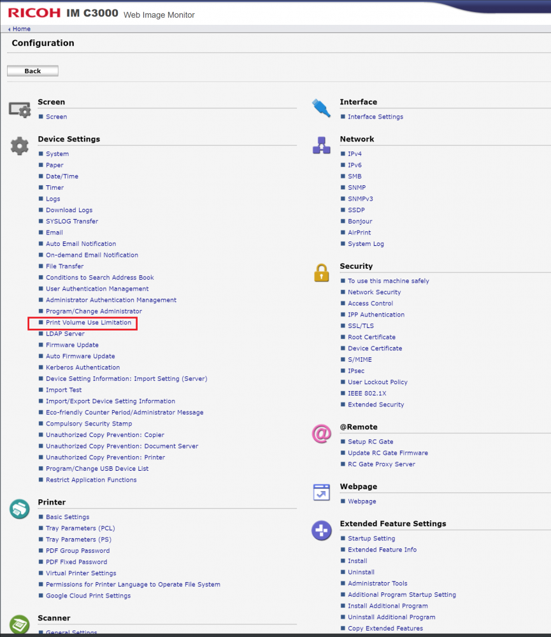Image resolution: width=551 pixels, height=637 pixels.
Task: Click the Webpage section icon
Action: point(321,492)
